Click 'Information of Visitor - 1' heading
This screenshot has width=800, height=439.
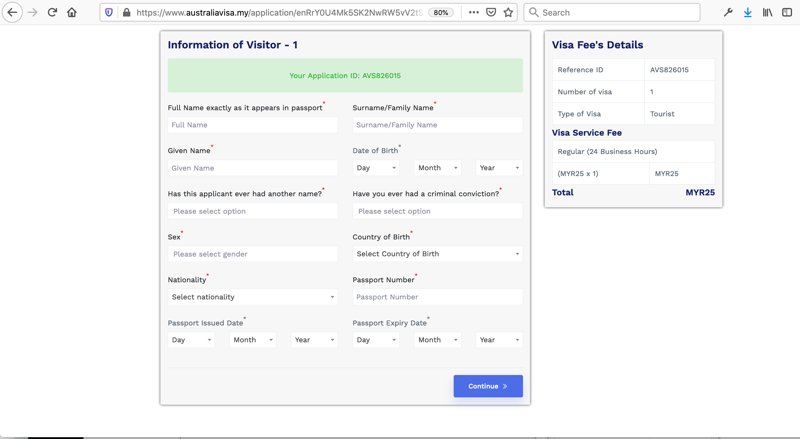[x=233, y=45]
